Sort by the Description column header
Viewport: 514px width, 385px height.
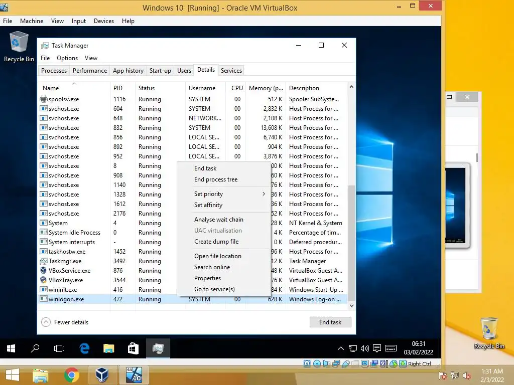(316, 88)
